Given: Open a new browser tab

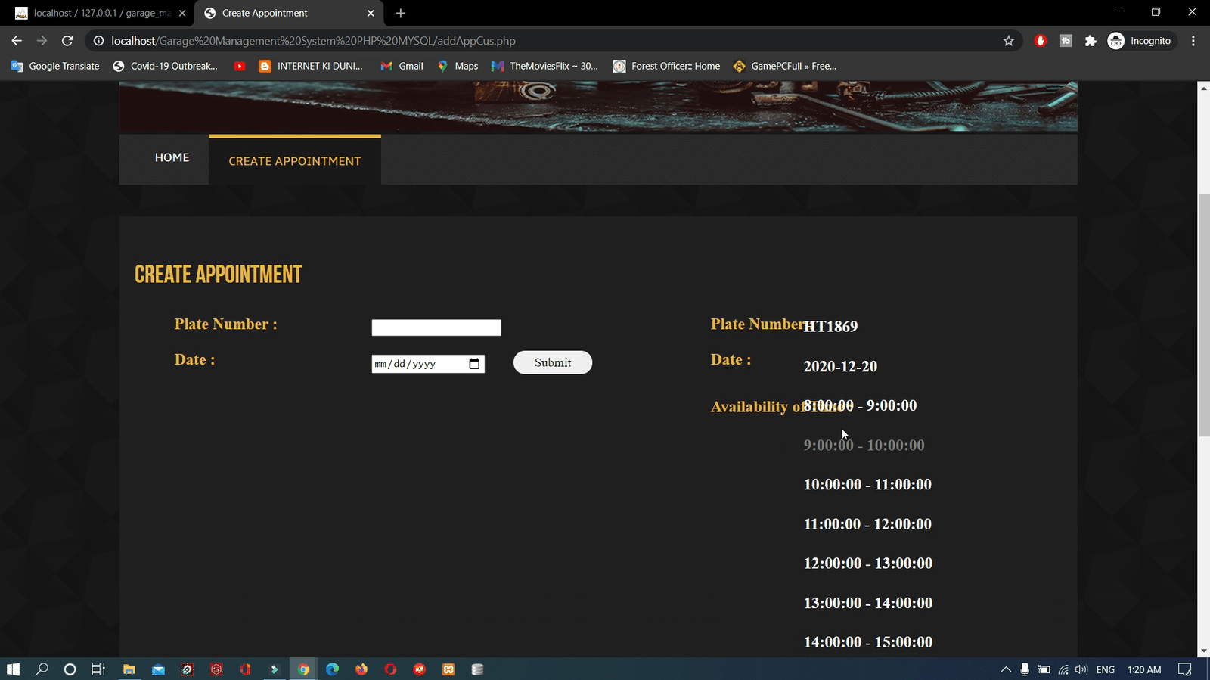Looking at the screenshot, I should coord(401,13).
